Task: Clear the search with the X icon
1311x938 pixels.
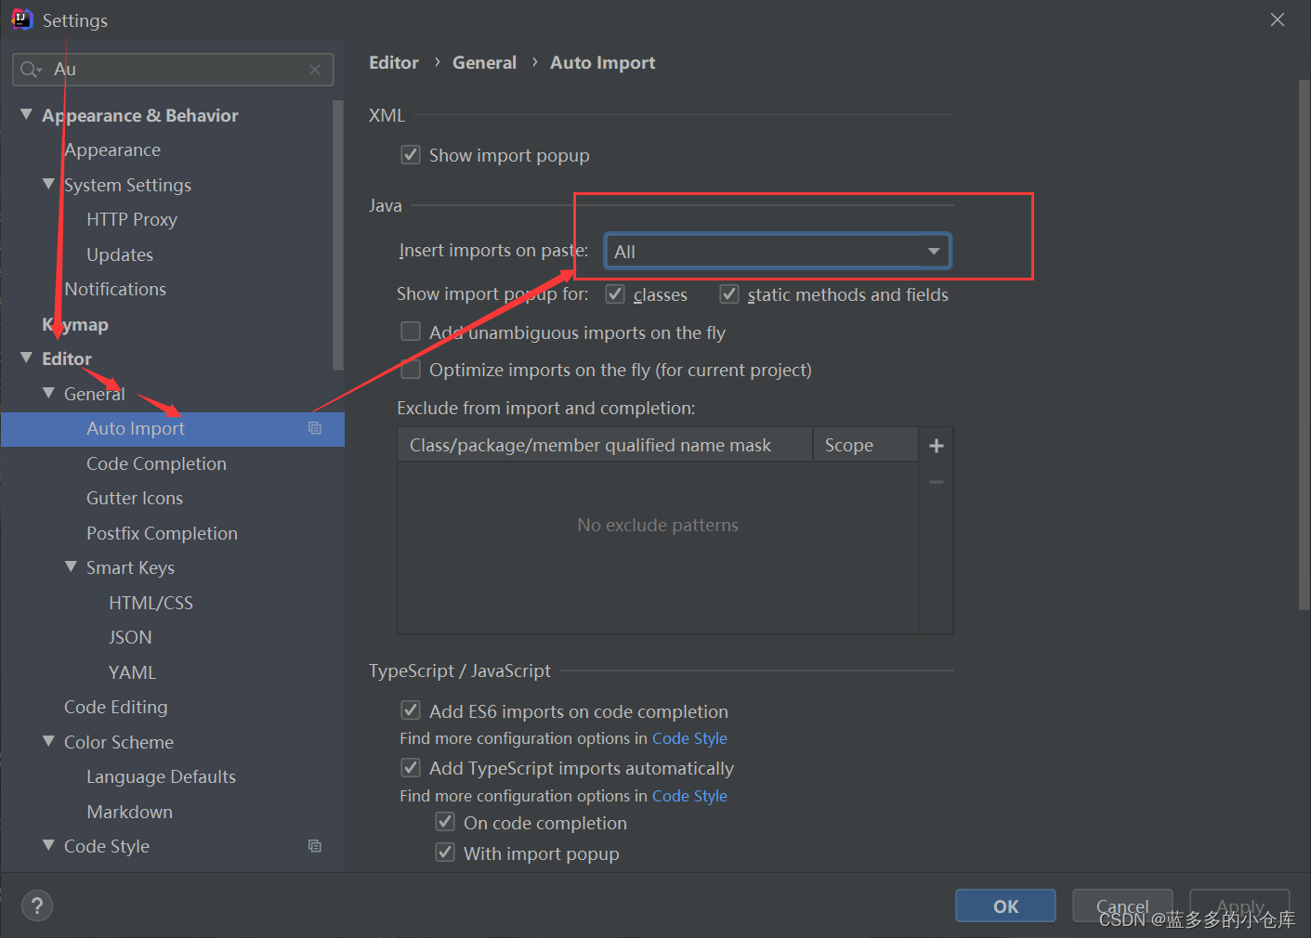Action: [315, 69]
